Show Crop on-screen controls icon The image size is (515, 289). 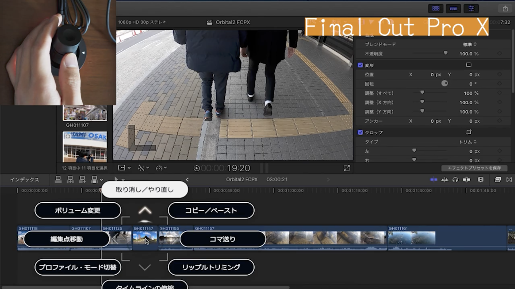pos(469,132)
